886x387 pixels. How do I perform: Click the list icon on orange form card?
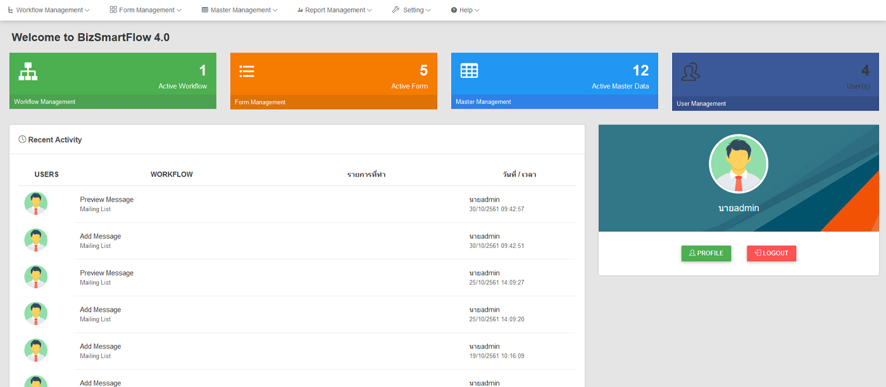(x=247, y=71)
